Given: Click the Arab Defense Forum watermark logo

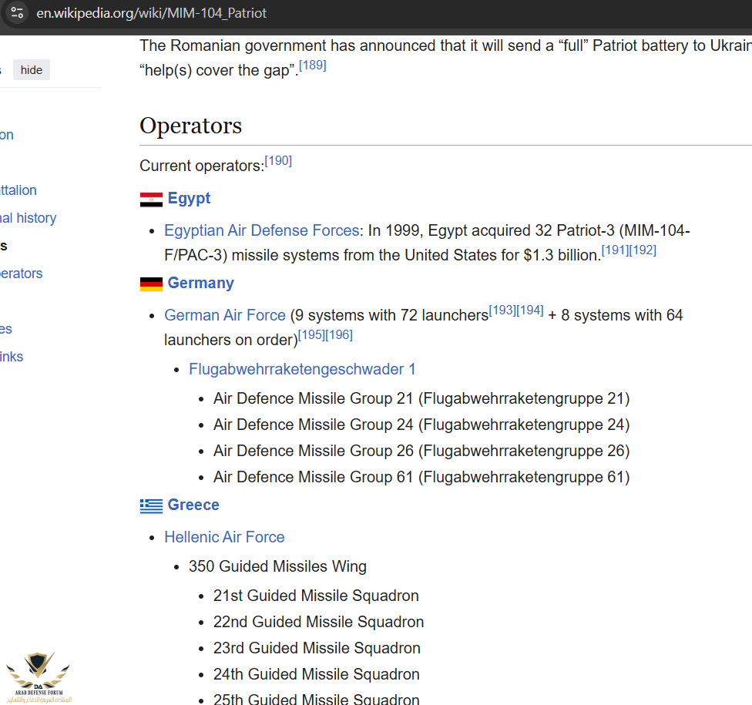Looking at the screenshot, I should coord(37,677).
